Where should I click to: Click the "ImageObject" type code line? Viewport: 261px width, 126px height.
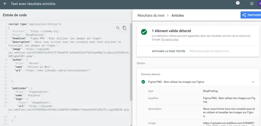click(x=35, y=103)
